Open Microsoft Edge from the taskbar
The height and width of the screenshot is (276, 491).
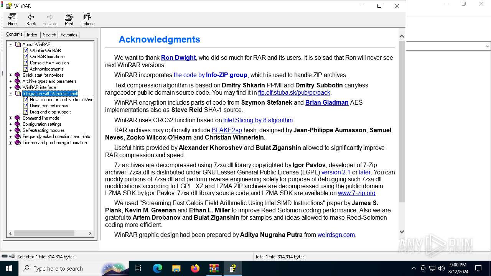158,268
